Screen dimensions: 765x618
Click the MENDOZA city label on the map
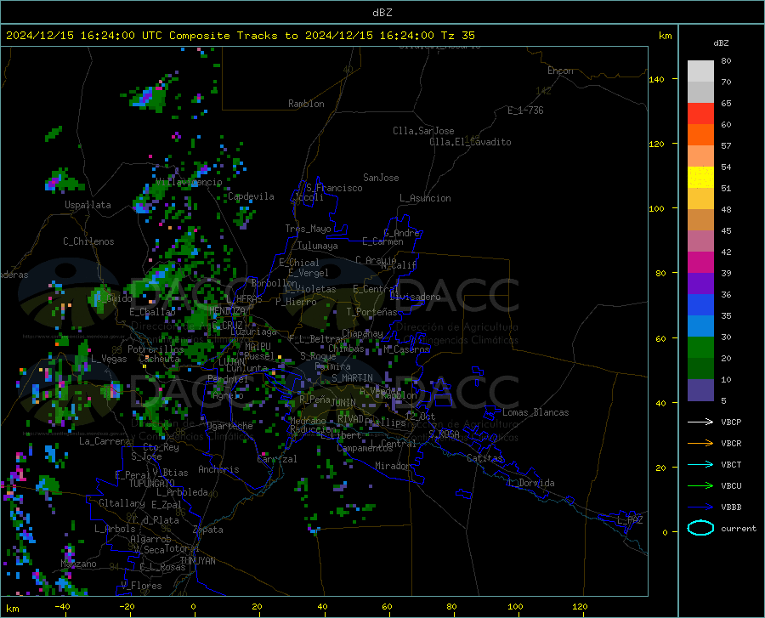(227, 311)
